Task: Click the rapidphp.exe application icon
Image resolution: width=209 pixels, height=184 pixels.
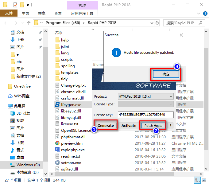Action: click(x=57, y=150)
